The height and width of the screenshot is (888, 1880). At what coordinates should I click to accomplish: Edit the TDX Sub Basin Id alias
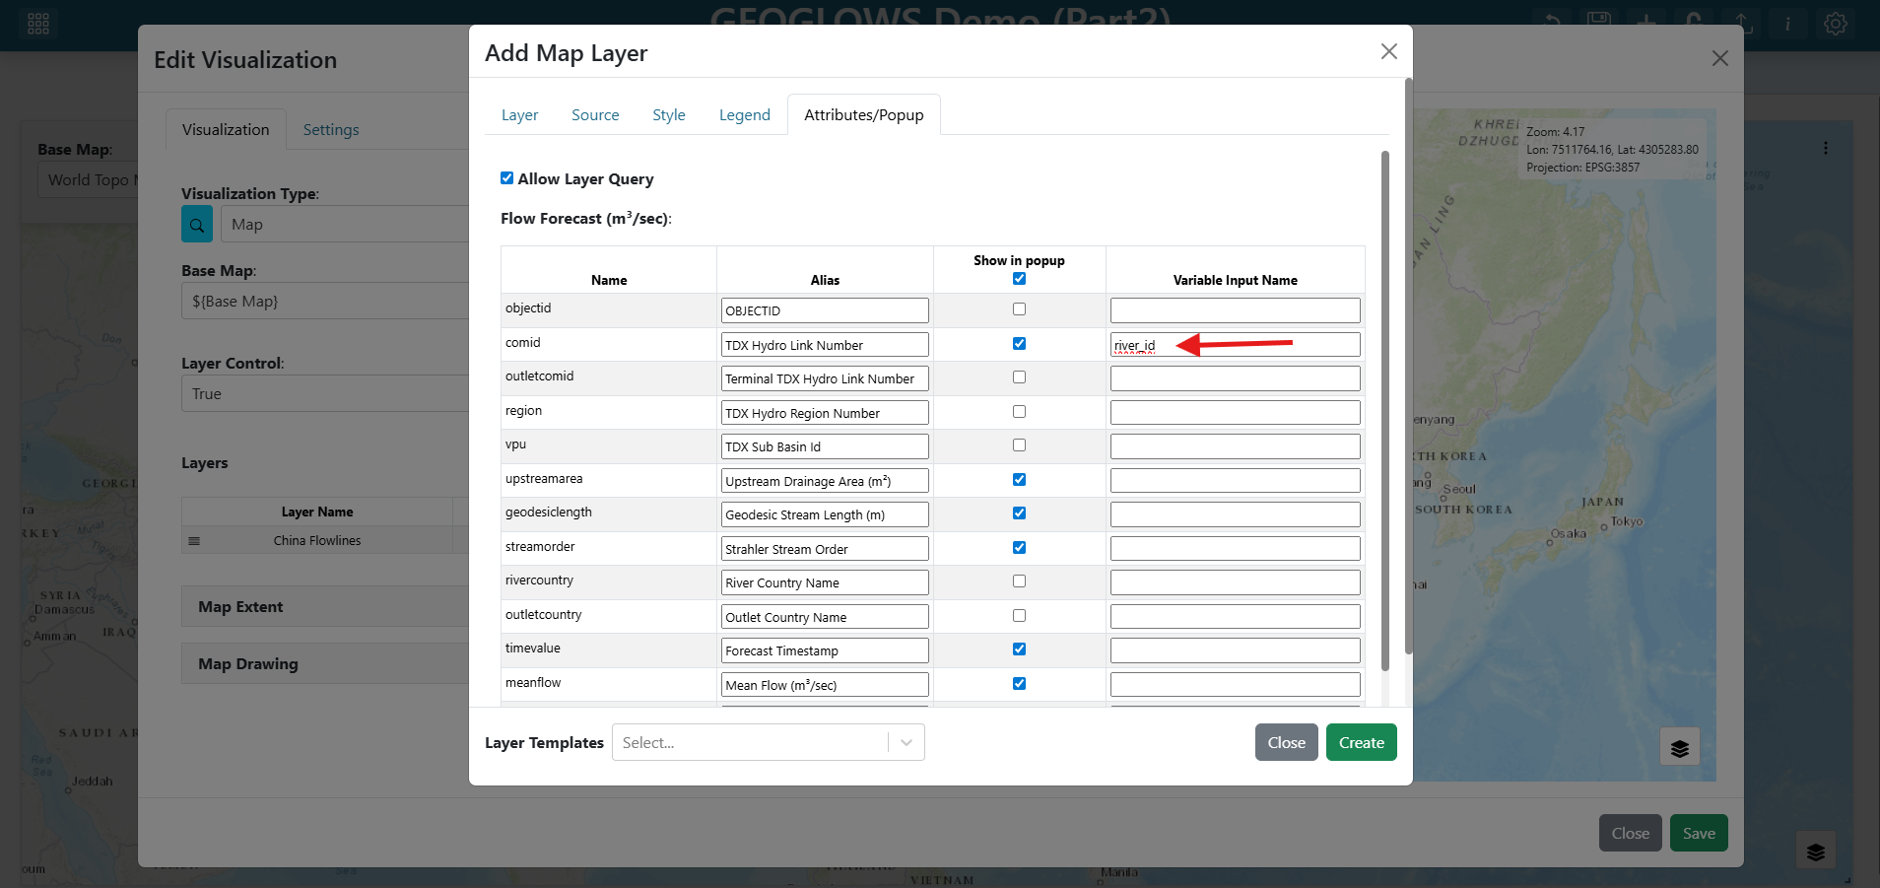825,446
